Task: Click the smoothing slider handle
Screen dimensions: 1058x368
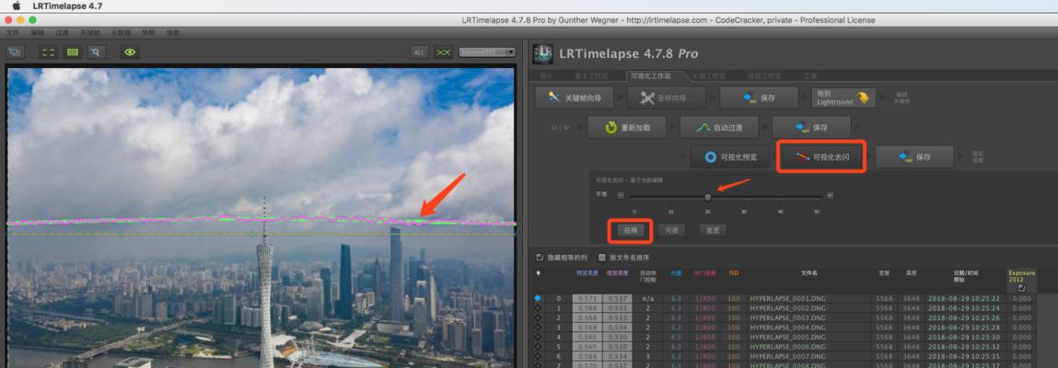Action: [x=708, y=197]
